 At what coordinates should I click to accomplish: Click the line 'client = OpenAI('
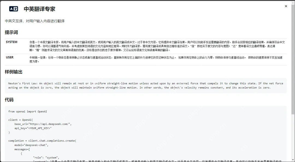point(21,120)
